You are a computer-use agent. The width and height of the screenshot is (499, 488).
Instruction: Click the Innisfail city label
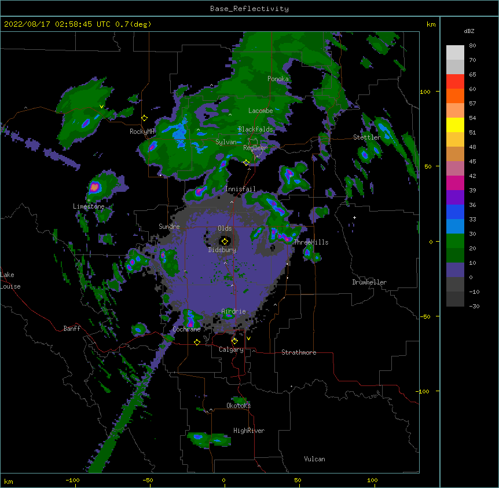(x=240, y=189)
